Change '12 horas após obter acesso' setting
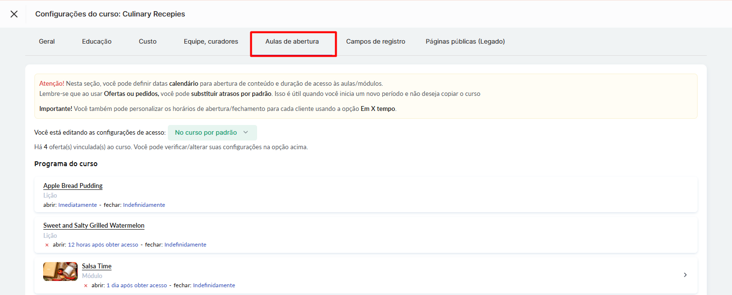Image resolution: width=732 pixels, height=295 pixels. pyautogui.click(x=103, y=245)
